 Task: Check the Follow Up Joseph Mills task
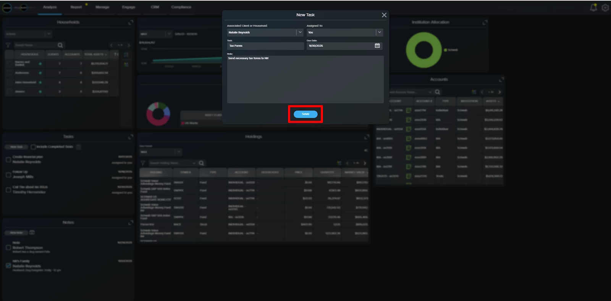coord(8,175)
